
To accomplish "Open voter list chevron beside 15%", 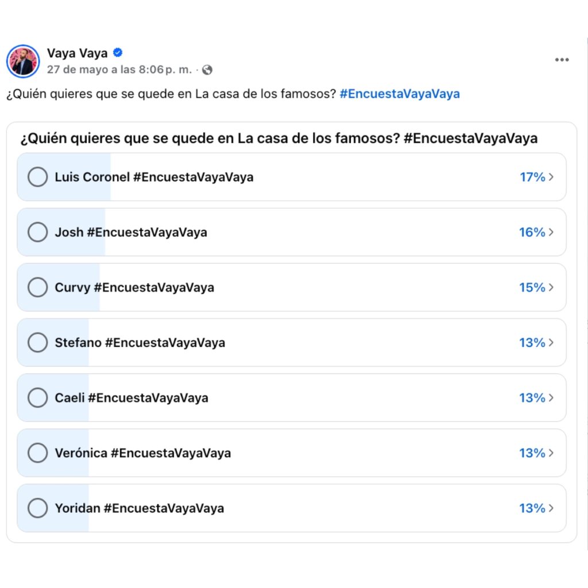I will point(551,287).
